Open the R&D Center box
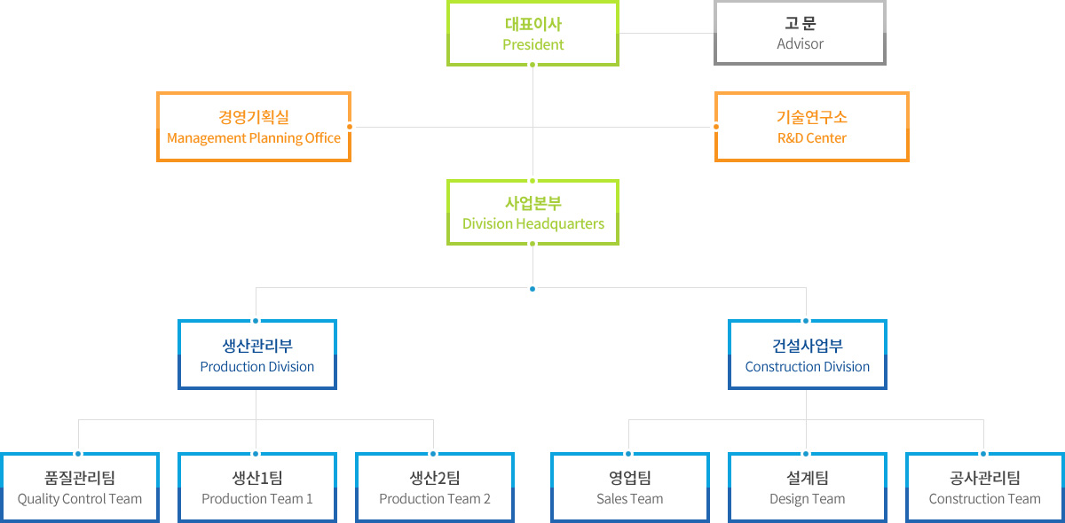 click(x=811, y=127)
